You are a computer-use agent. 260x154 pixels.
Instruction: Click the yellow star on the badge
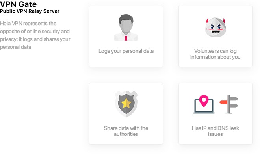[x=126, y=103]
